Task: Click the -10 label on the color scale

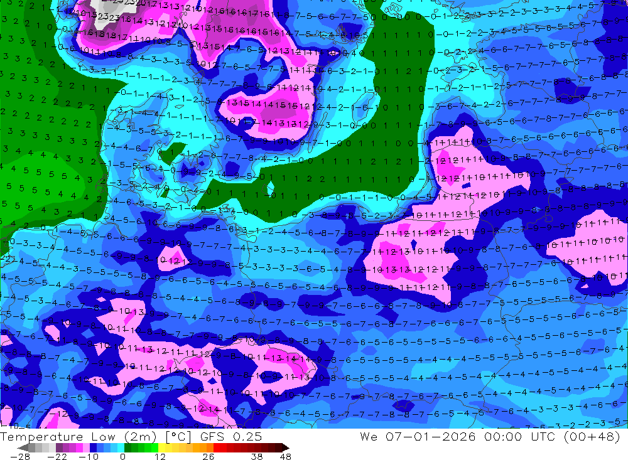Action: click(x=89, y=457)
